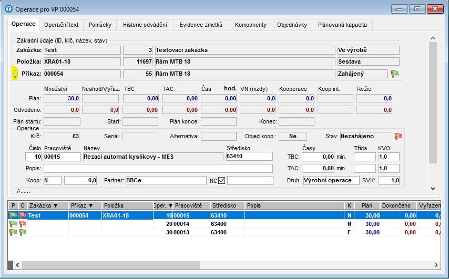Click the Popis column header in grid
This screenshot has width=449, height=279.
(294, 205)
